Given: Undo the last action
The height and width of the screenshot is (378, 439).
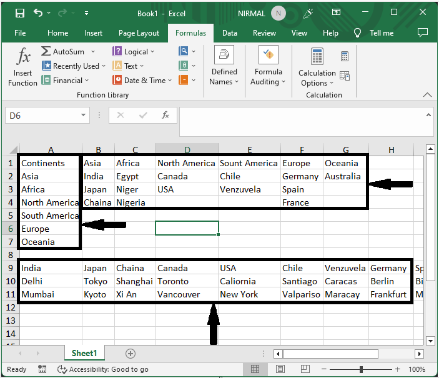Looking at the screenshot, I should click(38, 12).
